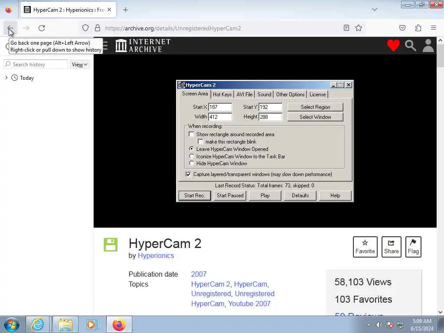Click the network tray icon
The height and width of the screenshot is (333, 444).
(400, 325)
